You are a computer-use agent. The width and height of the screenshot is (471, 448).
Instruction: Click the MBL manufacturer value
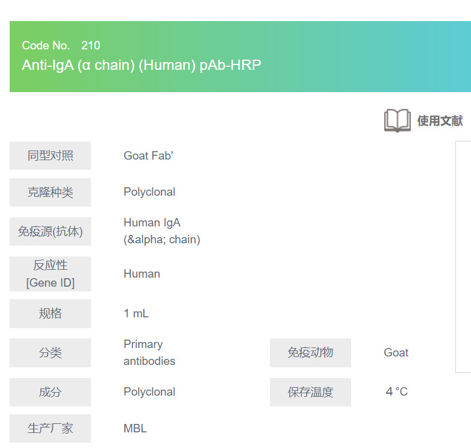coord(135,429)
